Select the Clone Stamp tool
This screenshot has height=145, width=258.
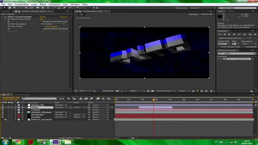pos(59,8)
